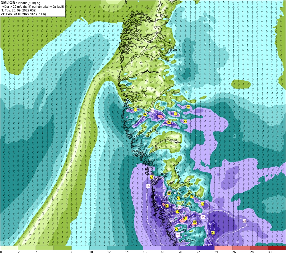The height and width of the screenshot is (254, 286).
Task: Pick the legend swatch between 10 and 12
Action: pos(98,248)
